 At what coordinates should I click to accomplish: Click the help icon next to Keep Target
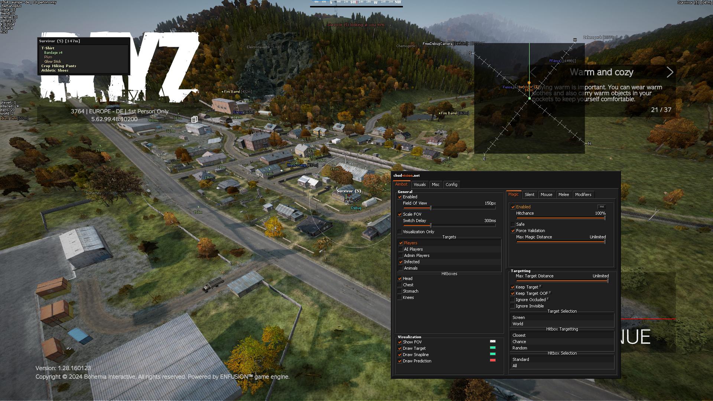540,286
